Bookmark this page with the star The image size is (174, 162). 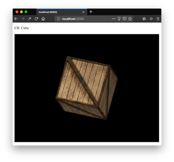tap(130, 19)
